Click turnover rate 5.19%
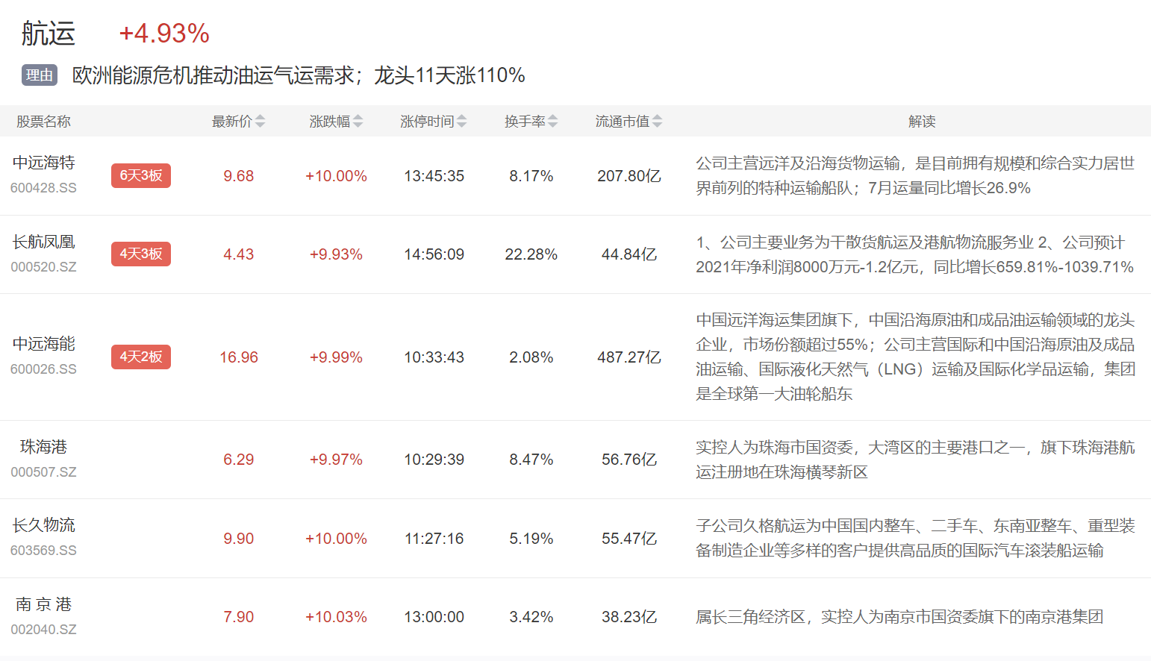This screenshot has width=1151, height=661. pyautogui.click(x=531, y=539)
